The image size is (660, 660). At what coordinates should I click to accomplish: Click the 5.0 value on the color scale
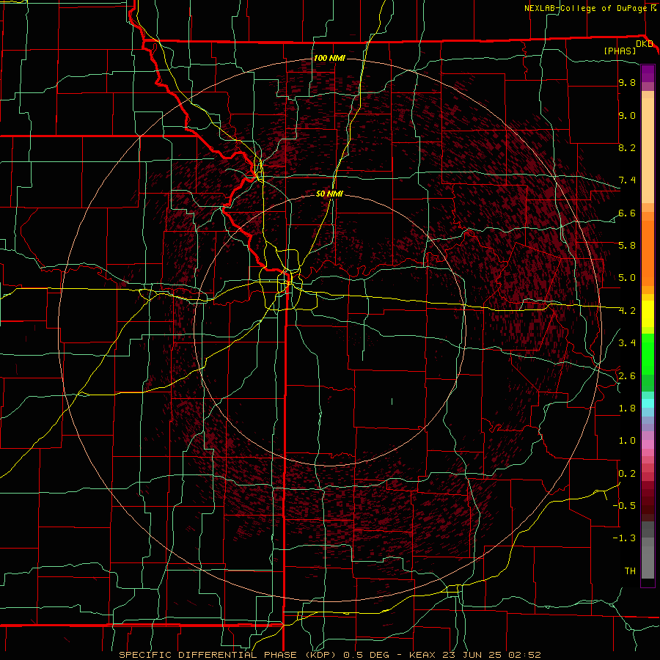(627, 278)
